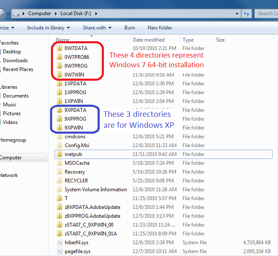Click the Config.Msi folder icon

59,145
